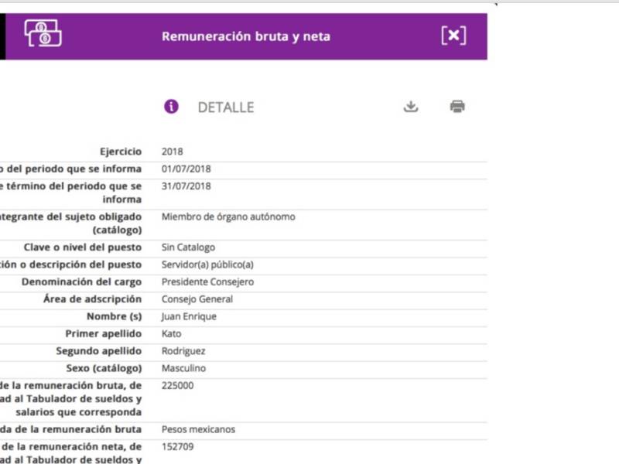The image size is (619, 464).
Task: Select the Ejercicio value 2018
Action: (173, 152)
